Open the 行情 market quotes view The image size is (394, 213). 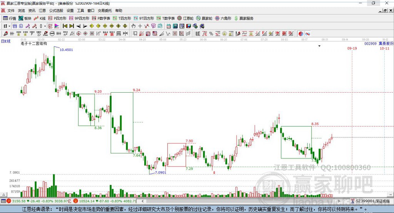pos(9,18)
